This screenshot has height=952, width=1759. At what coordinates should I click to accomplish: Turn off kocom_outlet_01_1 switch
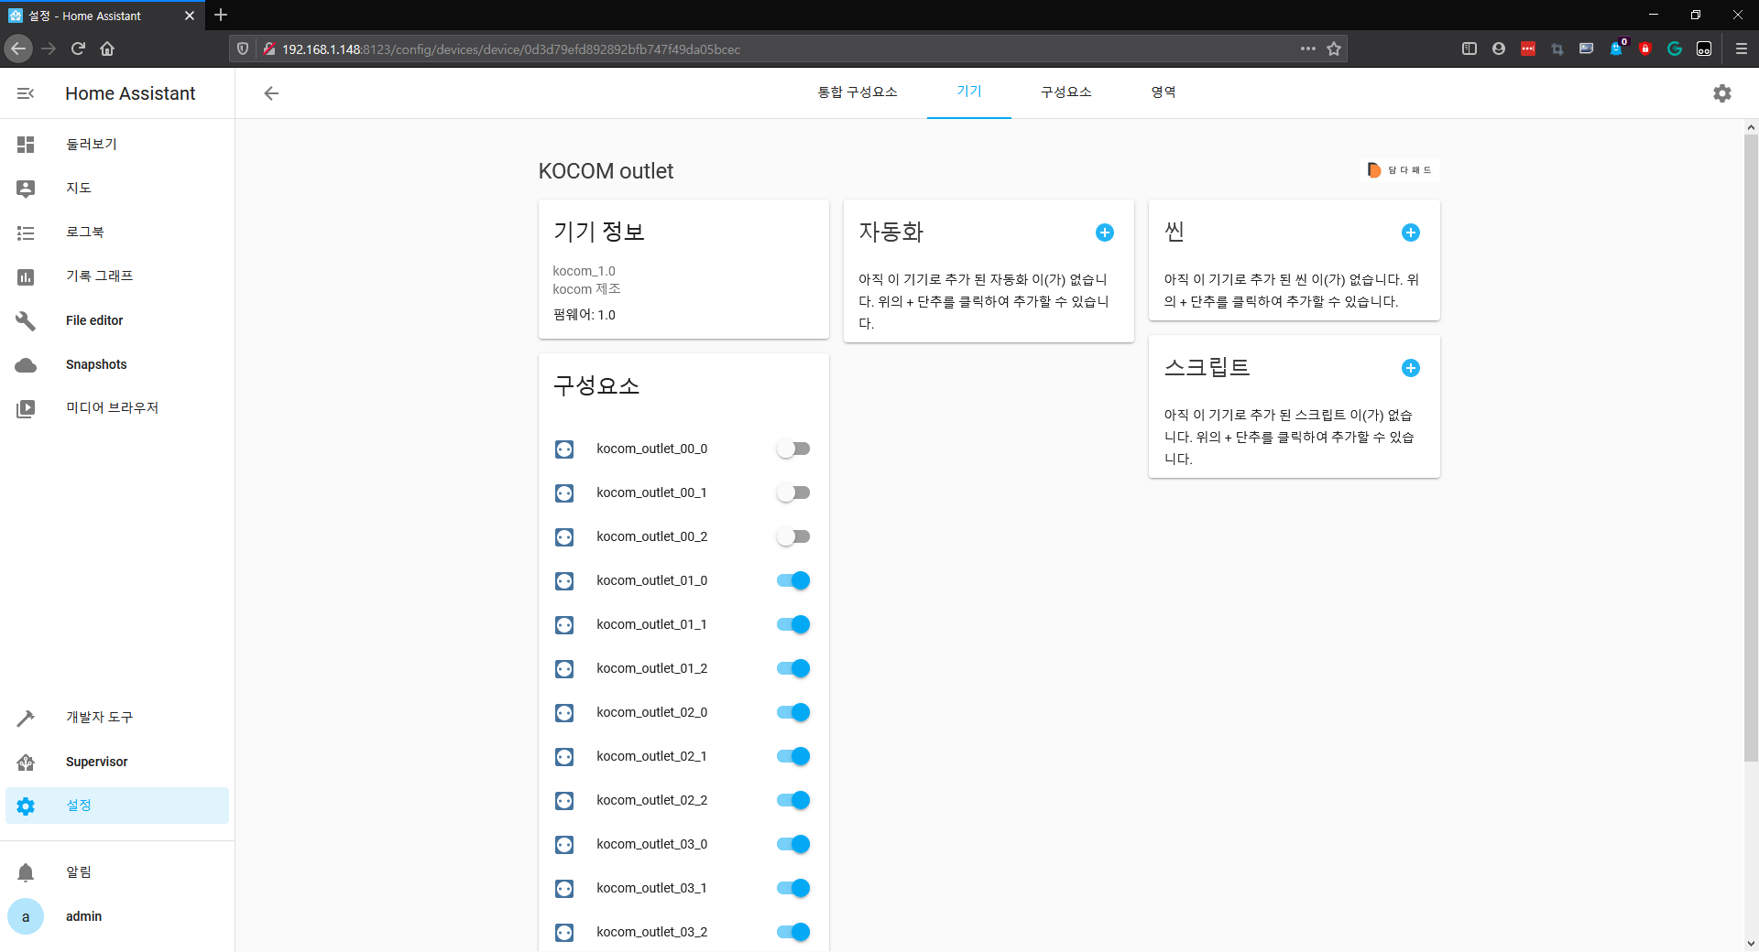tap(793, 624)
